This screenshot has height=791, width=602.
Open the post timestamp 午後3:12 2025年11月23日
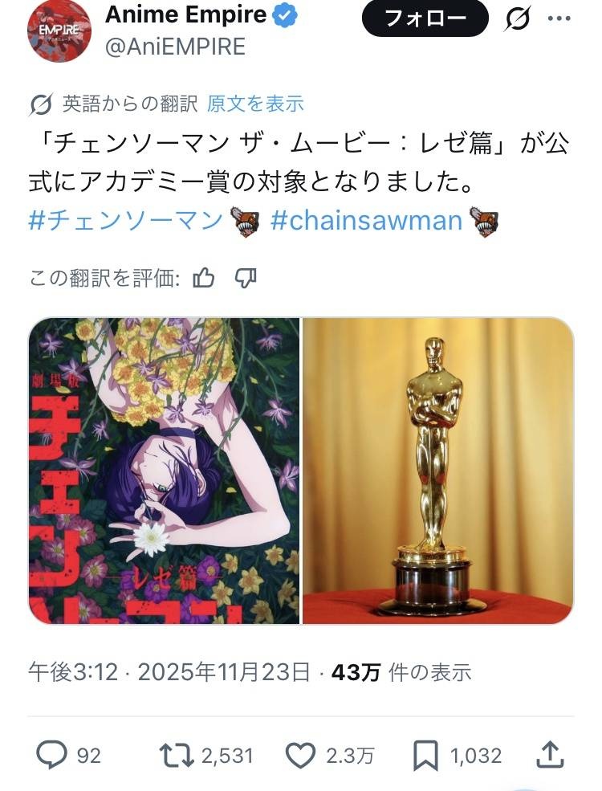169,672
